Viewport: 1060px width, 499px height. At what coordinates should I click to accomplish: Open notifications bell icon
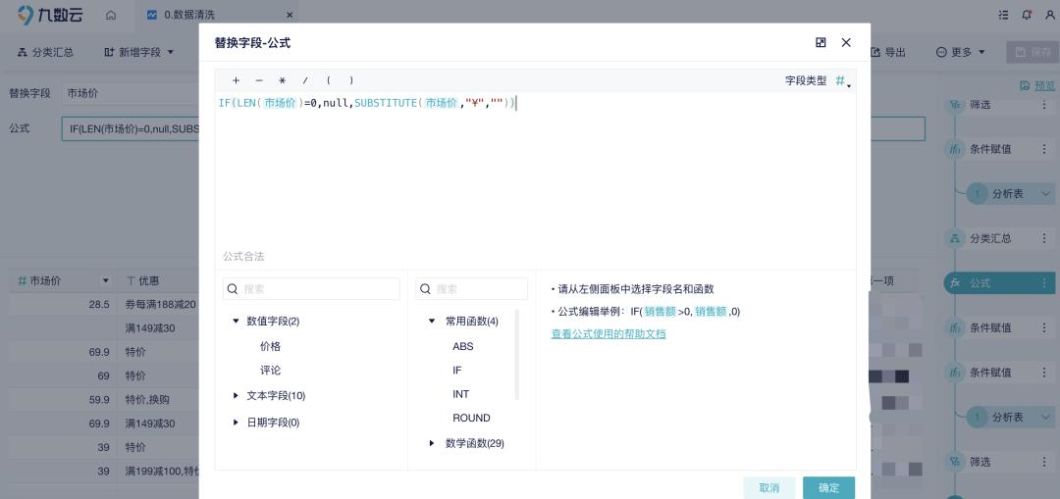(x=1027, y=14)
